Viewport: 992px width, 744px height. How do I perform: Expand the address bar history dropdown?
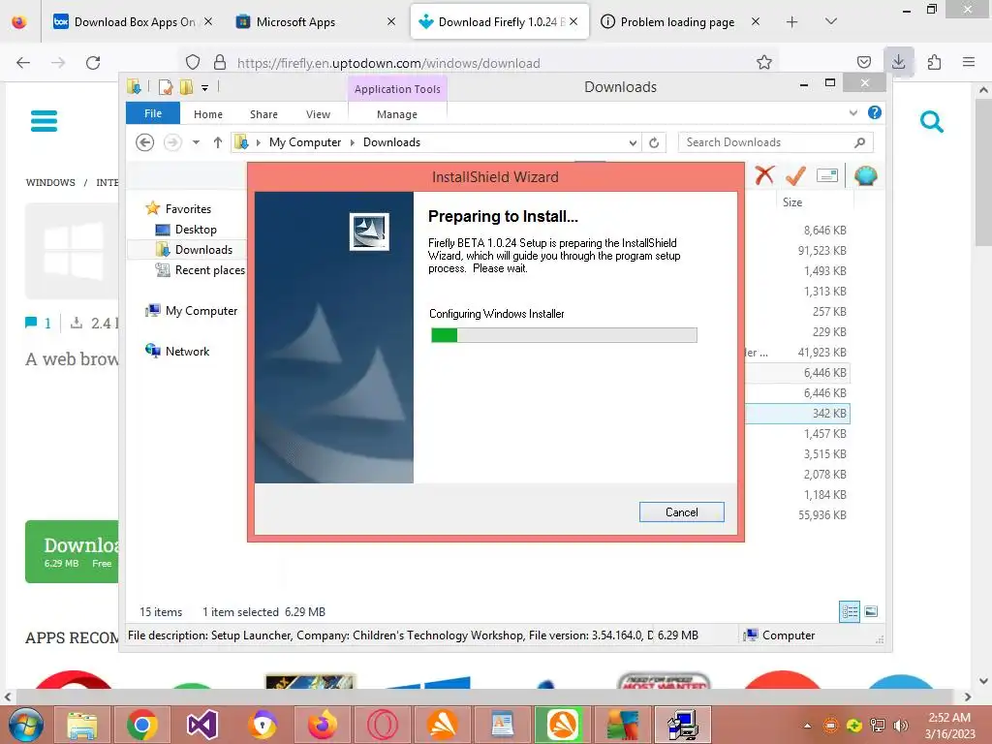click(x=633, y=143)
